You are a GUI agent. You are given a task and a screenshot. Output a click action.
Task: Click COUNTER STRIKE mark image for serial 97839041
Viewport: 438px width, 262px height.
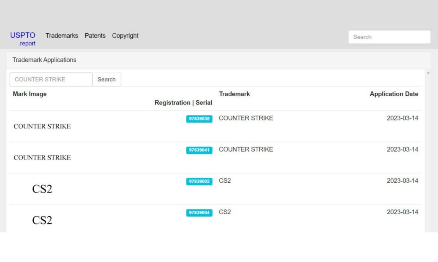click(x=42, y=158)
